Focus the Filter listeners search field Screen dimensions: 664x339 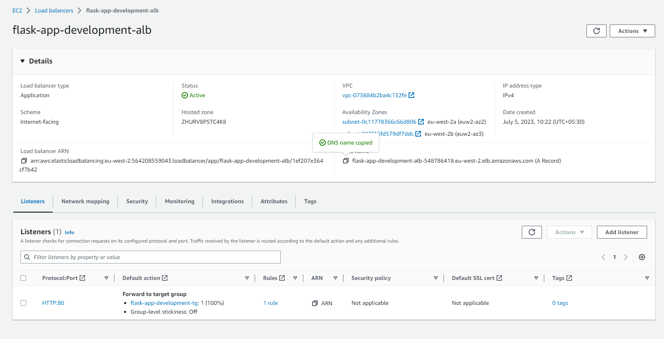pos(151,257)
